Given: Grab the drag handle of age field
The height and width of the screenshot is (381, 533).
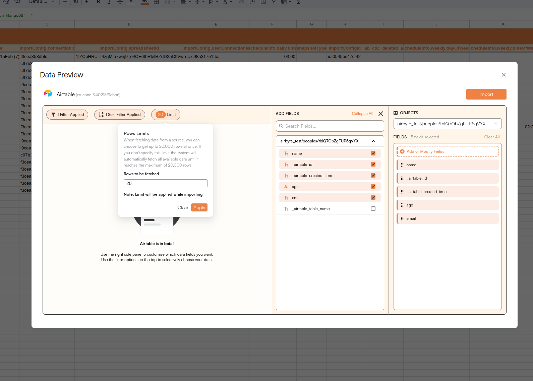Looking at the screenshot, I should pyautogui.click(x=402, y=205).
